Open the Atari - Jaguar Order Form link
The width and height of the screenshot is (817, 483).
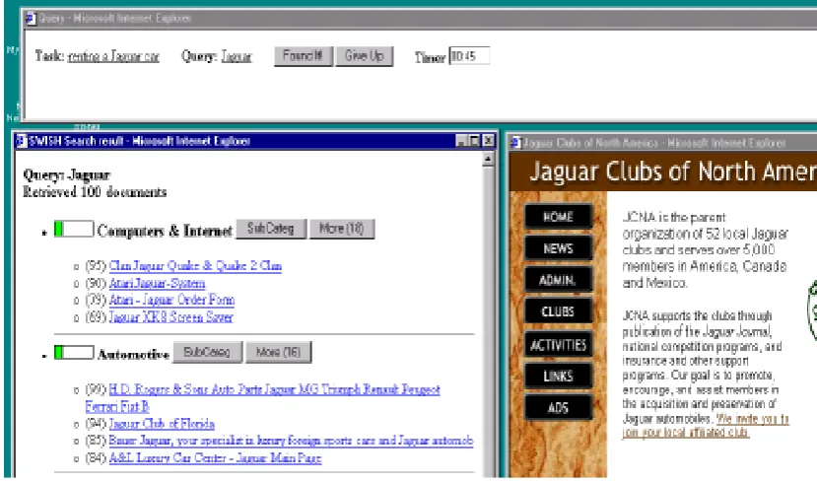[171, 300]
